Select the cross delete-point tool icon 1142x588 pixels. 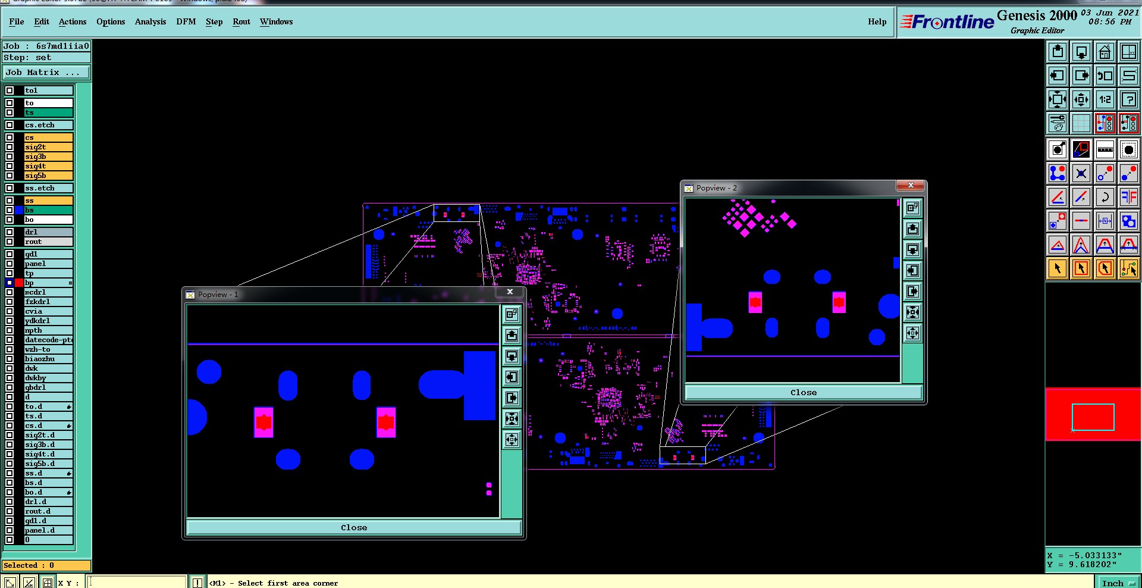coord(1081,173)
